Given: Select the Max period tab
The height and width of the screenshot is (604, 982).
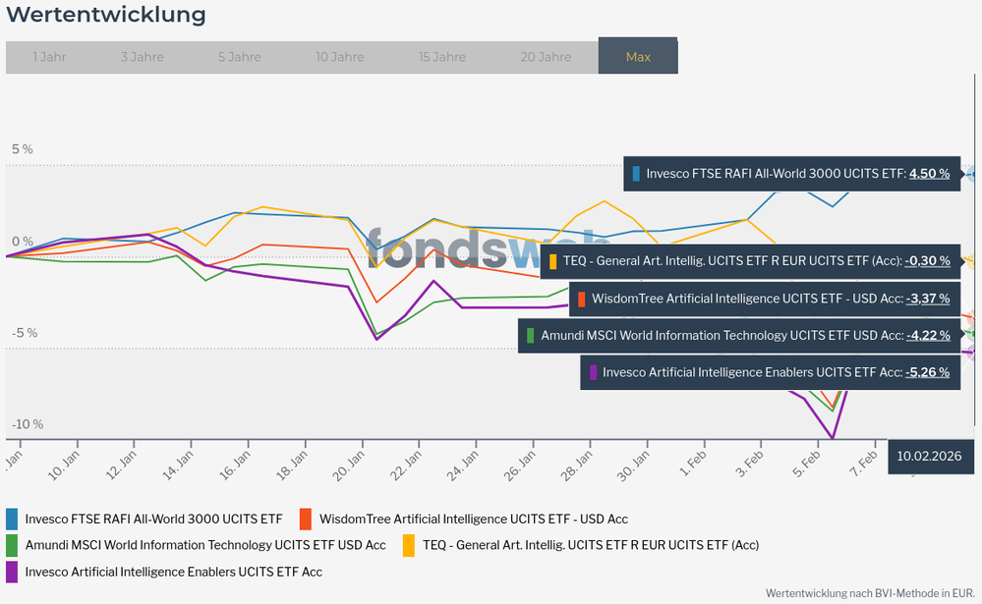Looking at the screenshot, I should (x=638, y=56).
